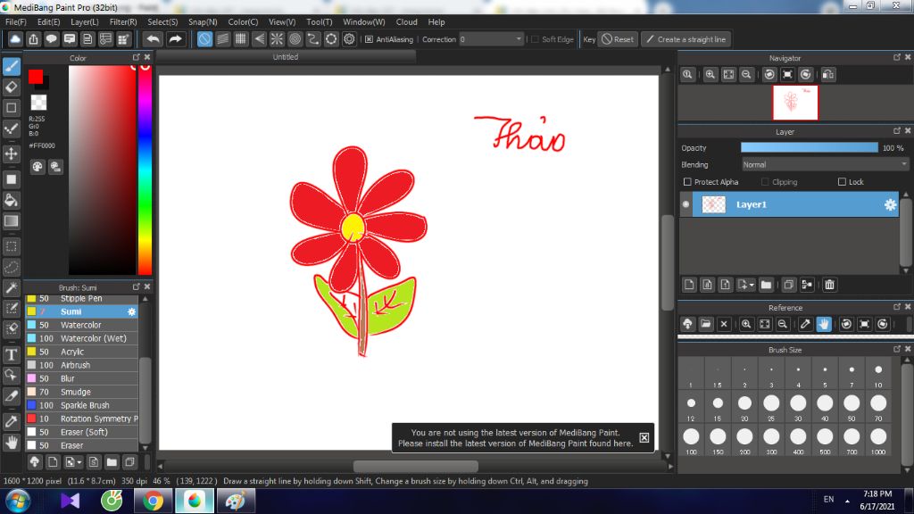Screen dimensions: 914x514
Task: Enable the Clipping checkbox
Action: pyautogui.click(x=765, y=182)
